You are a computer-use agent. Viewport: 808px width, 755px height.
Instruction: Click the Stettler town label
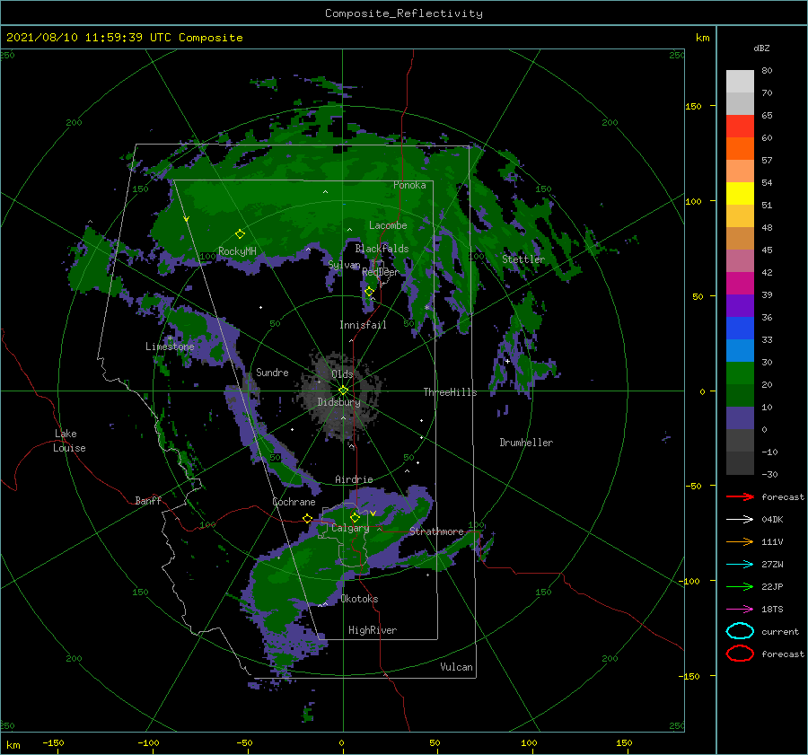pyautogui.click(x=523, y=259)
